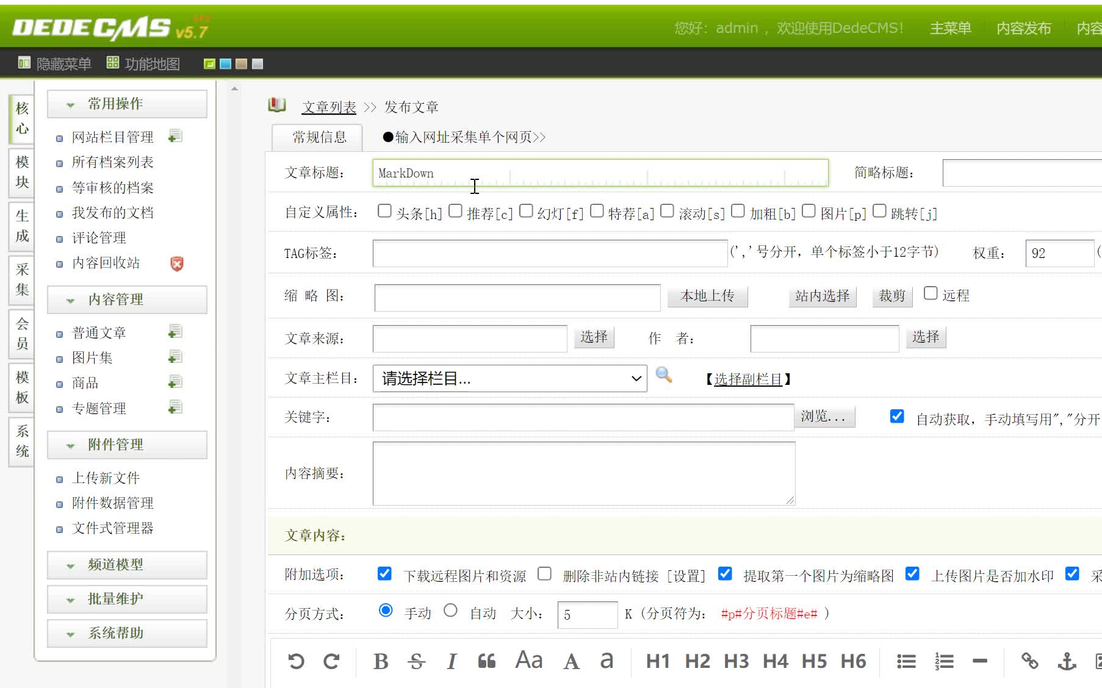This screenshot has height=688, width=1102.
Task: Apply strikethrough formatting in the editor
Action: [x=417, y=661]
